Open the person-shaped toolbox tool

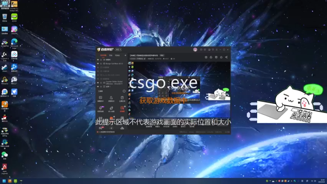point(111,99)
